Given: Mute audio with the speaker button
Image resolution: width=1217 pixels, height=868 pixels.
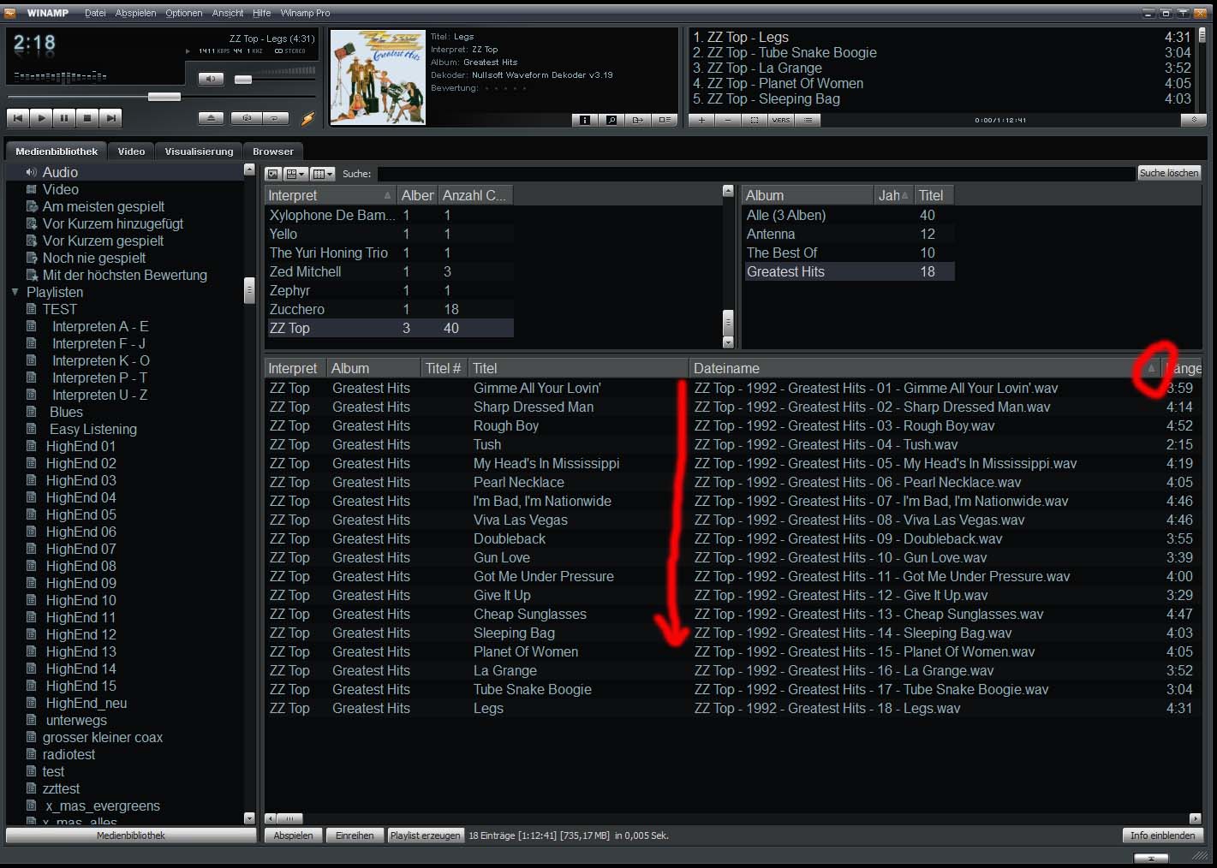Looking at the screenshot, I should pyautogui.click(x=211, y=79).
